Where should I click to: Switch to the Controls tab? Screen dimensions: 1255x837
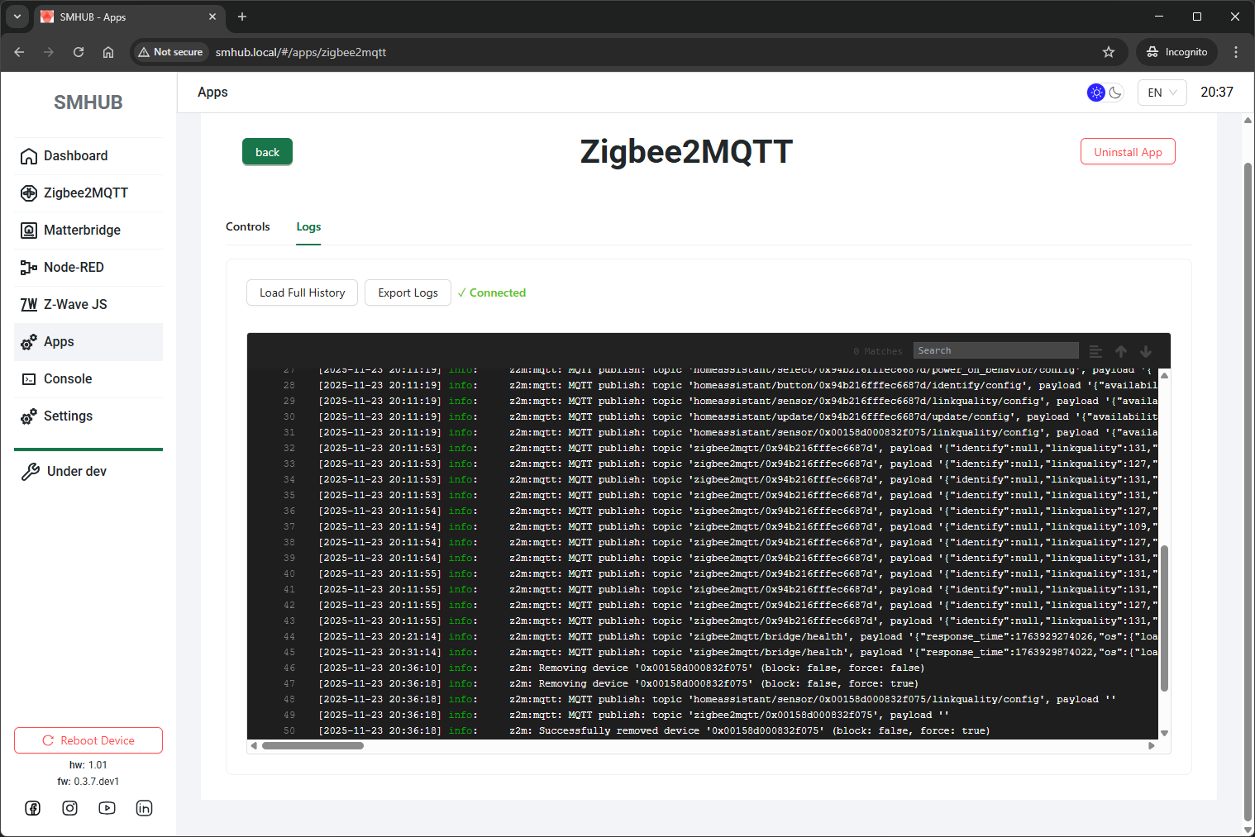pyautogui.click(x=248, y=226)
